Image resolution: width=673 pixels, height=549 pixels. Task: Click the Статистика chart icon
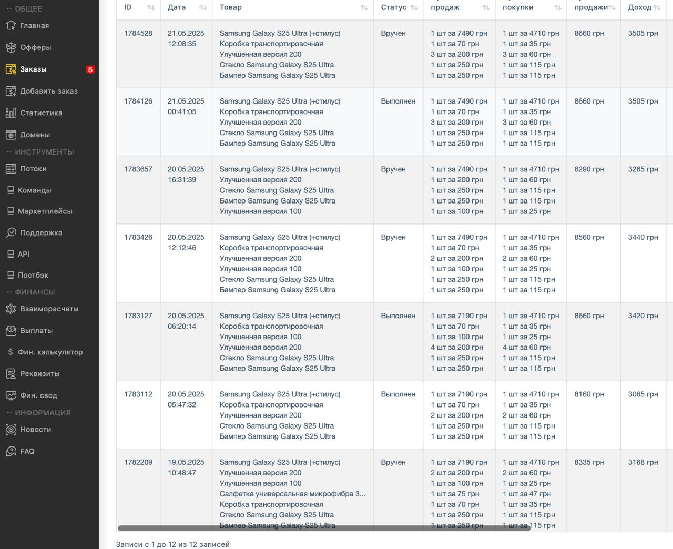coord(11,113)
